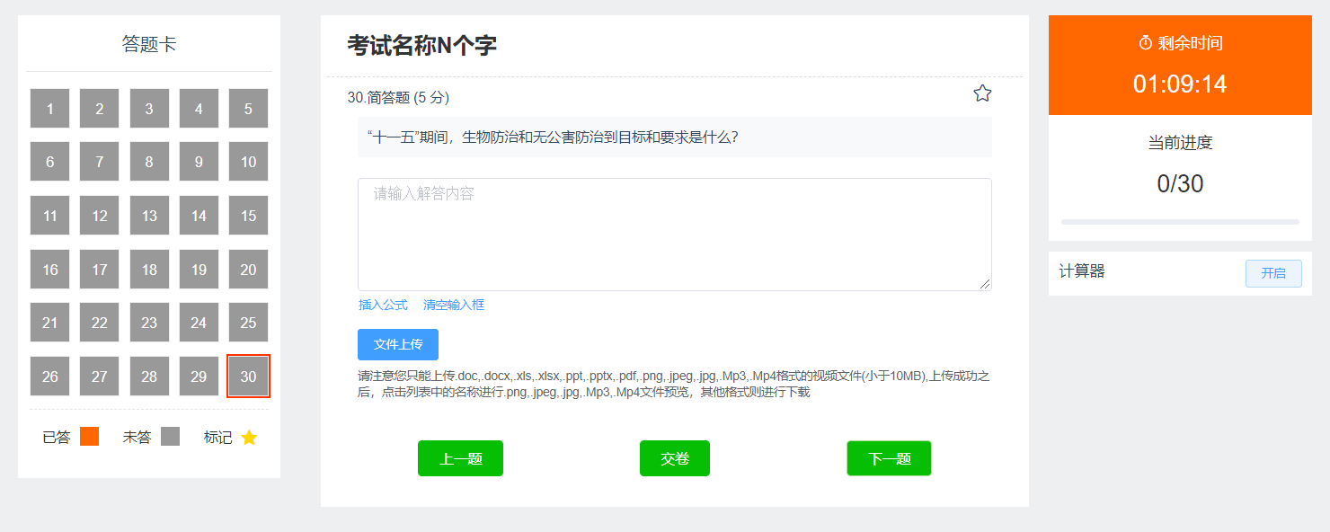1330x532 pixels.
Task: Click the blue 文件上传 button
Action: (x=398, y=344)
